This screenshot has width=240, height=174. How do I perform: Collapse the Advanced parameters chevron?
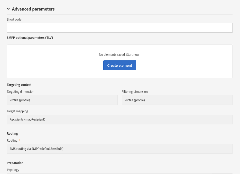coord(8,9)
